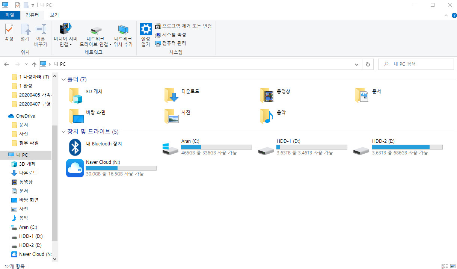Open the recent locations dropdown arrow
This screenshot has height=269, width=457.
(26, 64)
